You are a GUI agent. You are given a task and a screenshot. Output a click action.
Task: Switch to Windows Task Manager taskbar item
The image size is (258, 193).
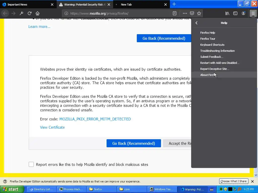point(162,189)
